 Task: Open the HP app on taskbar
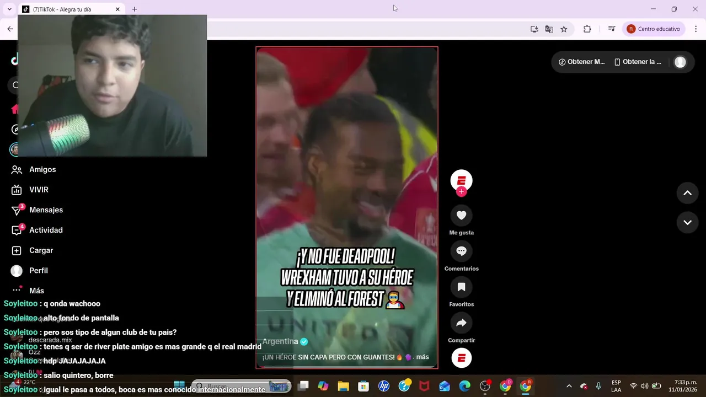[384, 386]
